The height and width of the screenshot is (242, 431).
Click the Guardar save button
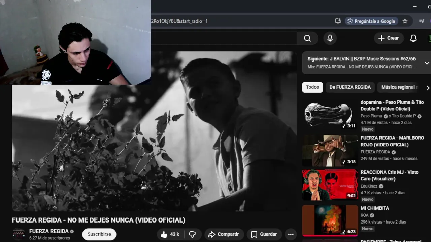(x=264, y=234)
